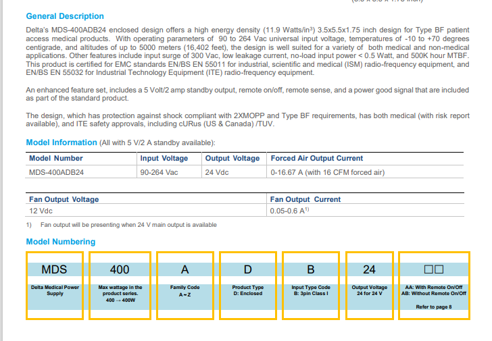
Task: Click the Model Information heading
Action: (62, 142)
